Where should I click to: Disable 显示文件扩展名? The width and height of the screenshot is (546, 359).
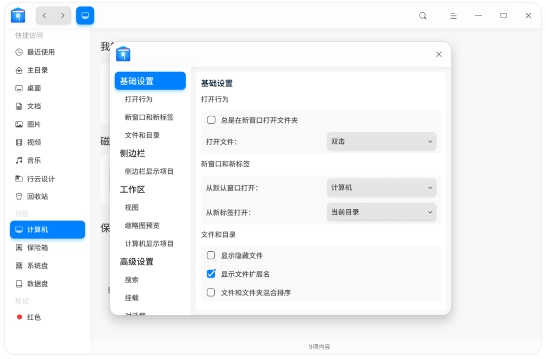pos(211,274)
